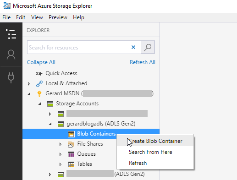
Task: Click the Local & Attached link icon
Action: pos(39,84)
